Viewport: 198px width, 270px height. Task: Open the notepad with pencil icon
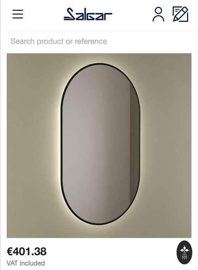pyautogui.click(x=180, y=14)
